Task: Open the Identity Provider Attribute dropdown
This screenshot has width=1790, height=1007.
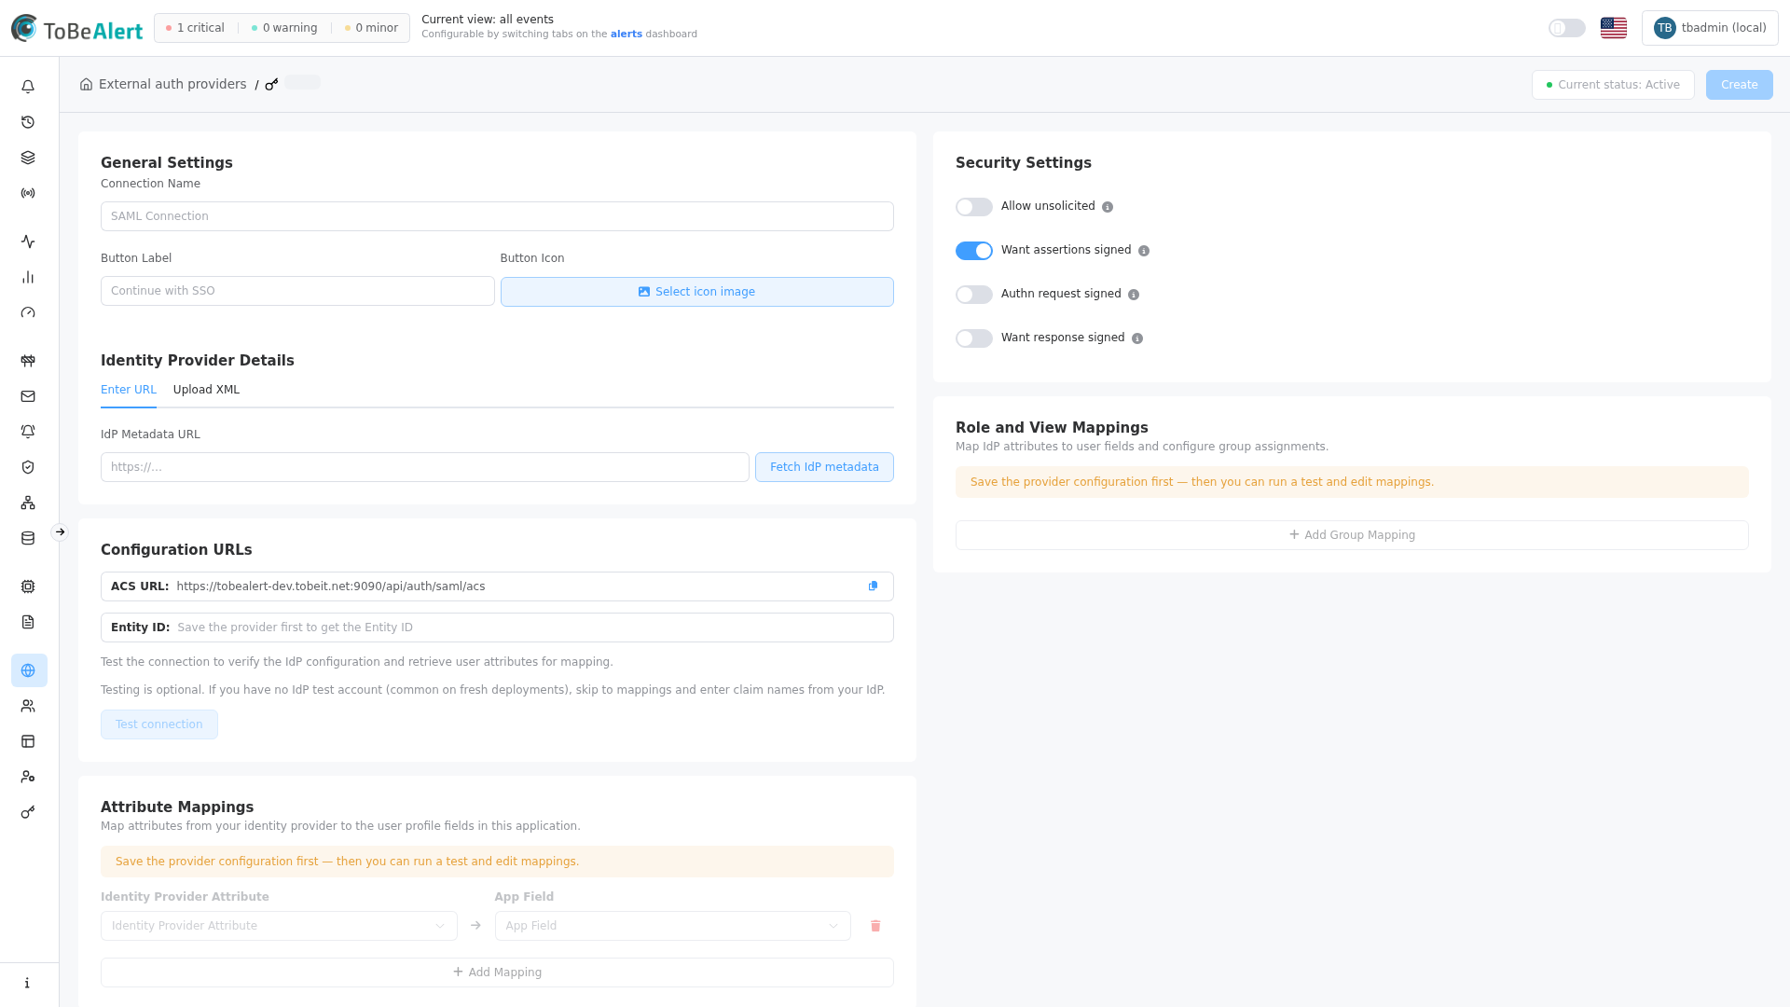Action: point(279,926)
